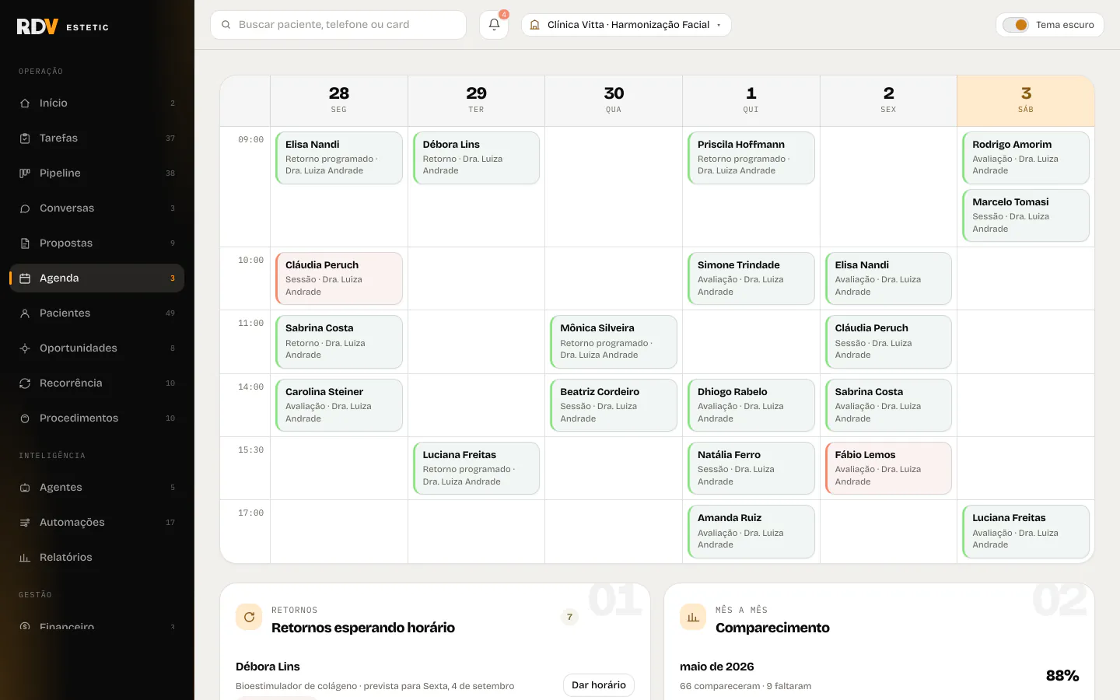The image size is (1120, 700).
Task: Select the Monday 28 column header
Action: tap(339, 100)
